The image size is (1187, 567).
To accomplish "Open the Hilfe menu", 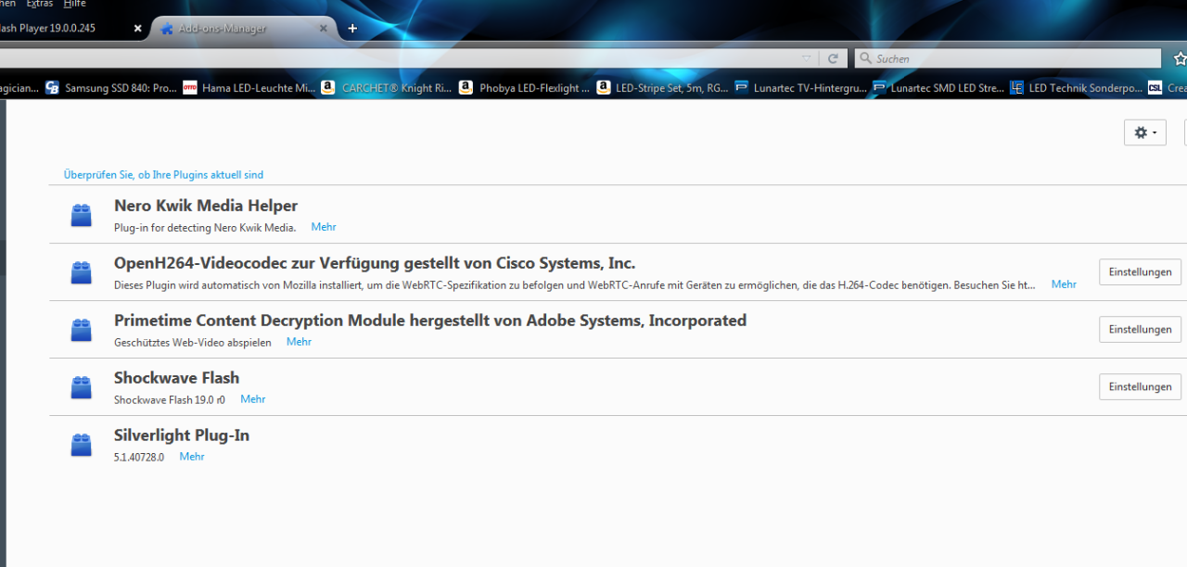I will point(74,5).
